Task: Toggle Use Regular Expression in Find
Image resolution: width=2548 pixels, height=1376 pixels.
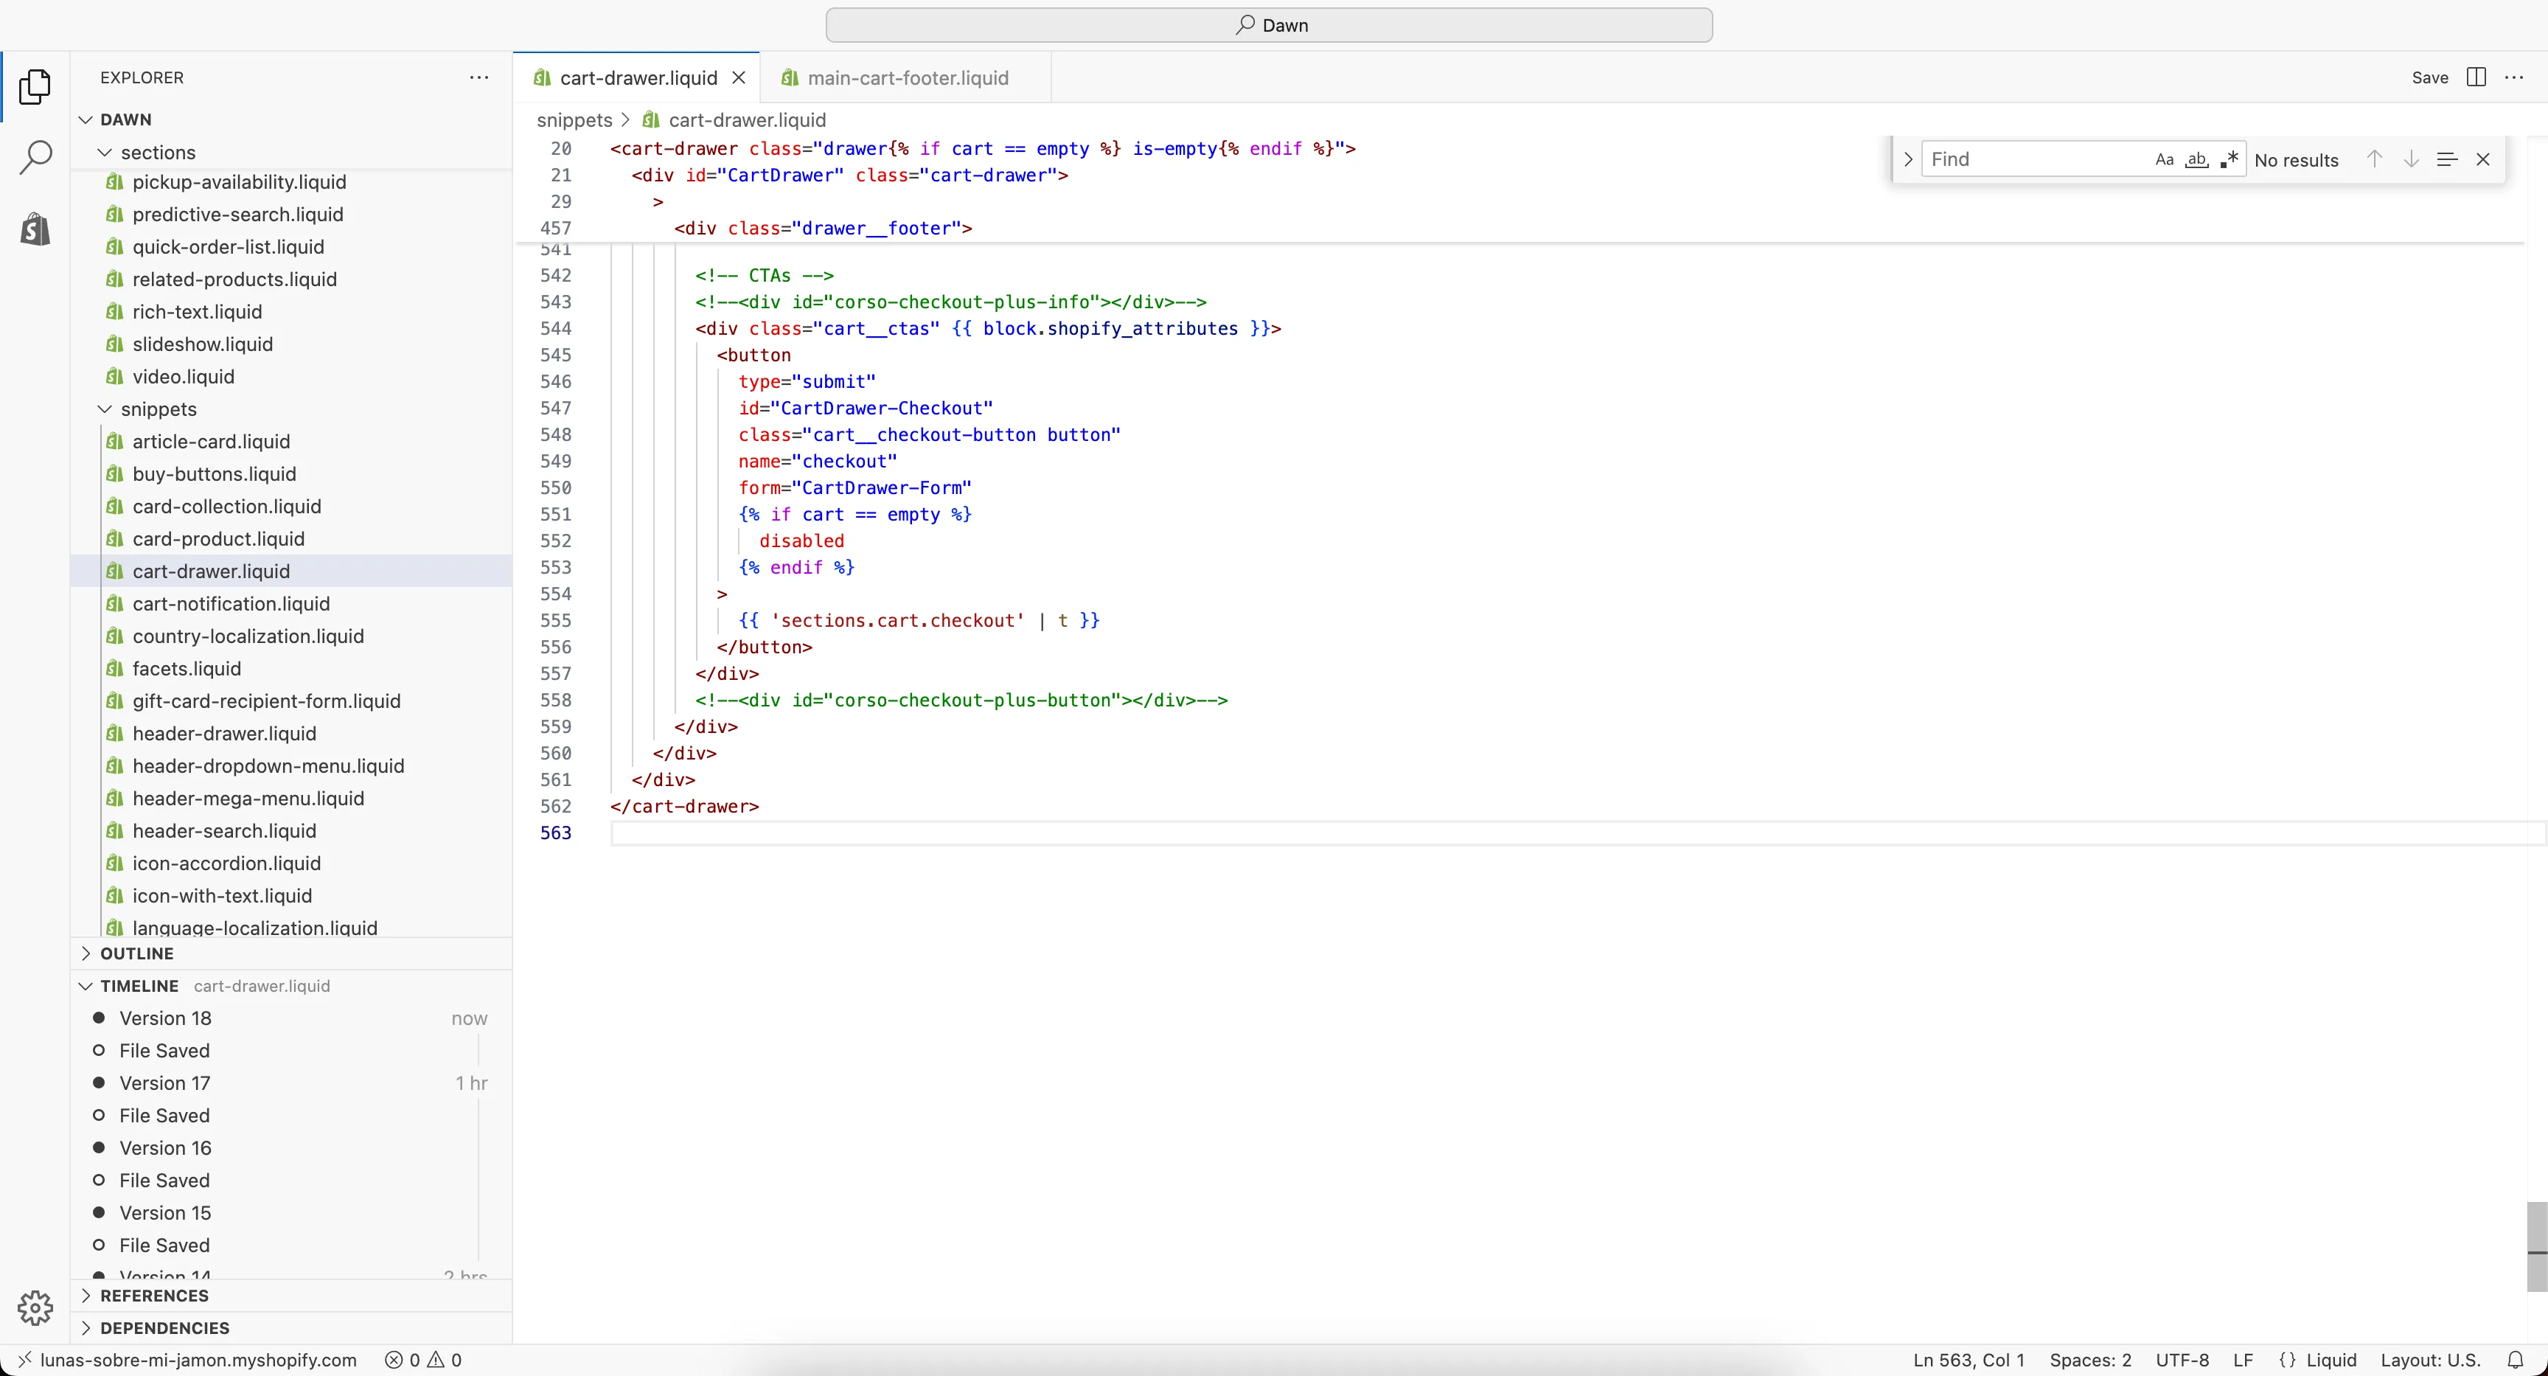Action: (x=2229, y=159)
